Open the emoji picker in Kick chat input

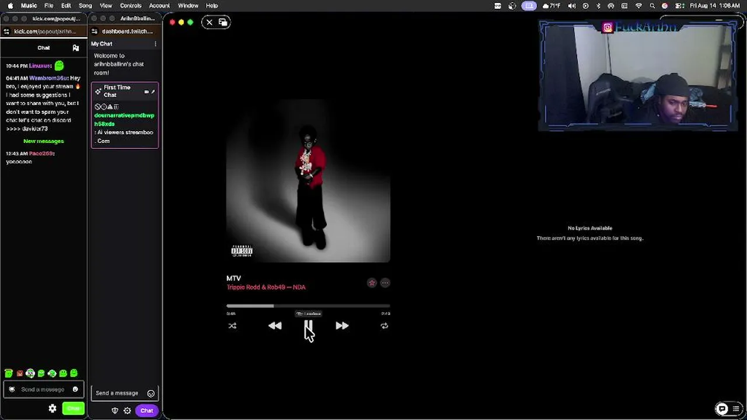pyautogui.click(x=75, y=389)
